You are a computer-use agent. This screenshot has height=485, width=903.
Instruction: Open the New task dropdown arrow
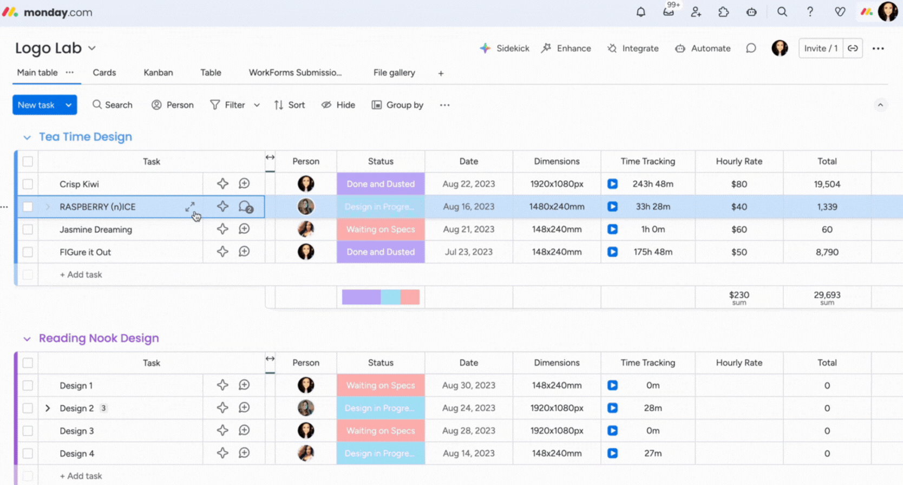pyautogui.click(x=69, y=105)
